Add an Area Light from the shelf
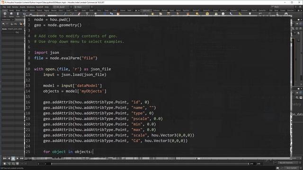The height and width of the screenshot is (170, 303). [169, 14]
